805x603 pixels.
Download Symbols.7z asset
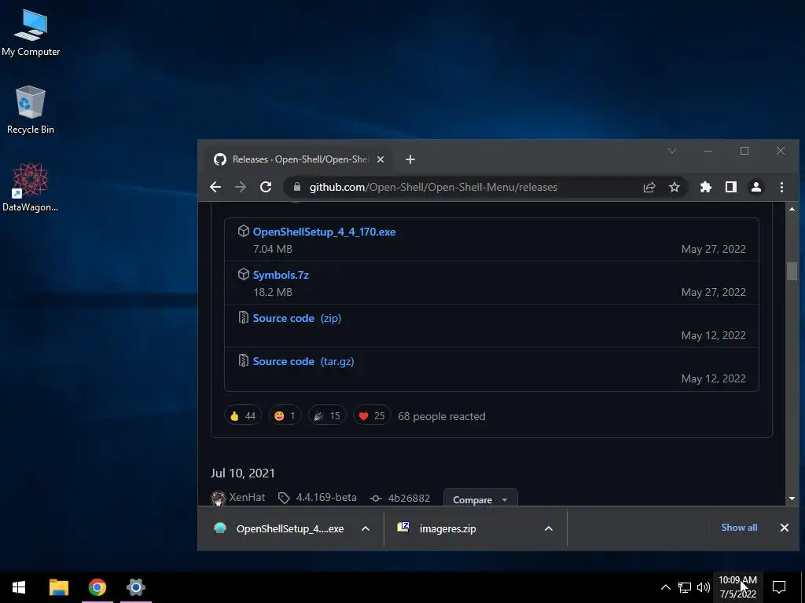coord(281,275)
